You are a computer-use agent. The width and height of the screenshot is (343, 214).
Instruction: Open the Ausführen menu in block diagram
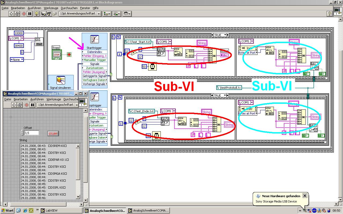click(34, 8)
